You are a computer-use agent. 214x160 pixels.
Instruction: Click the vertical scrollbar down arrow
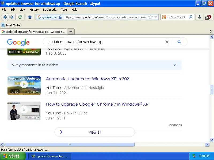[x=212, y=140]
